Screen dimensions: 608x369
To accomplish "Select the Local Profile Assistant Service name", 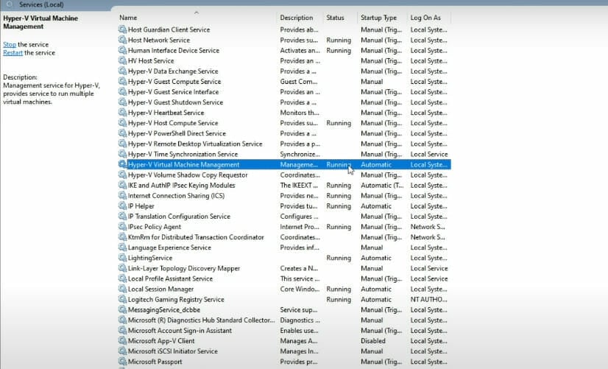I will pyautogui.click(x=170, y=279).
